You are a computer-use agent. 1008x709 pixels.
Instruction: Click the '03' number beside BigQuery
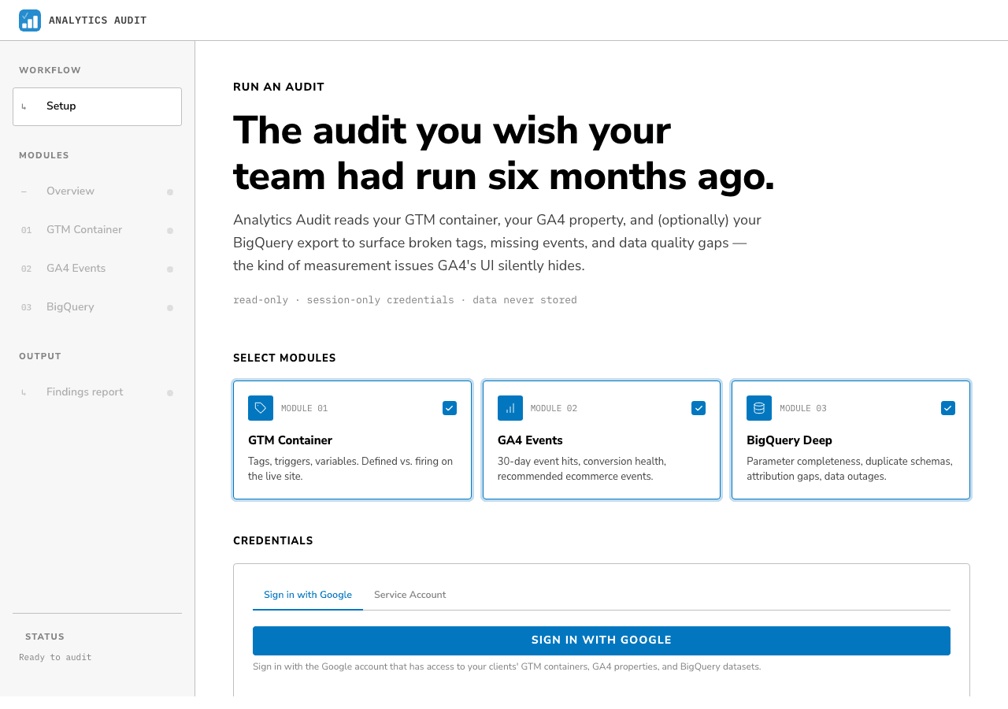coord(27,307)
